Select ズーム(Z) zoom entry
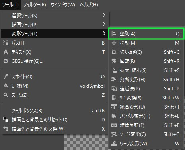 (55, 95)
